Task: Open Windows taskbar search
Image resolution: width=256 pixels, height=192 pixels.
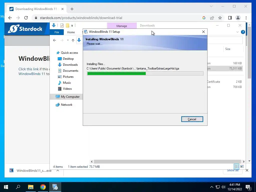Action: pos(18,187)
